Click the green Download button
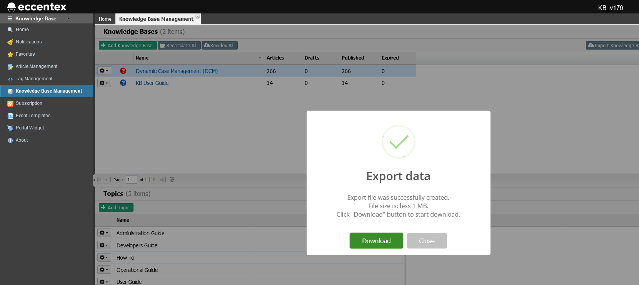The height and width of the screenshot is (285, 639). coord(376,241)
